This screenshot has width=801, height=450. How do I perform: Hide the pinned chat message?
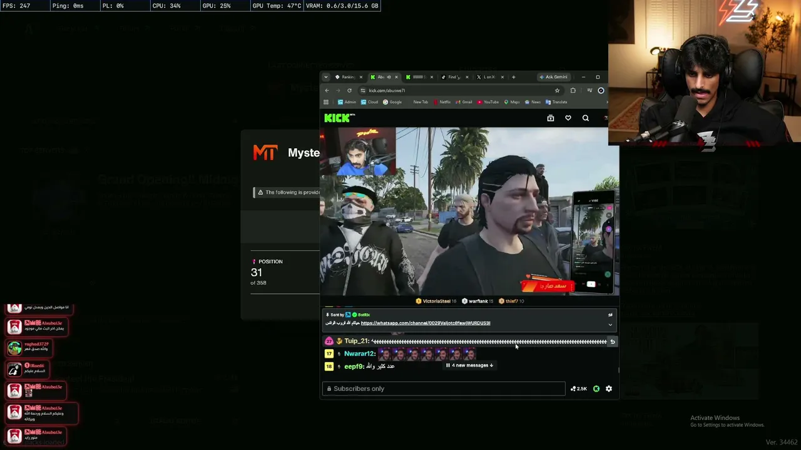click(610, 315)
